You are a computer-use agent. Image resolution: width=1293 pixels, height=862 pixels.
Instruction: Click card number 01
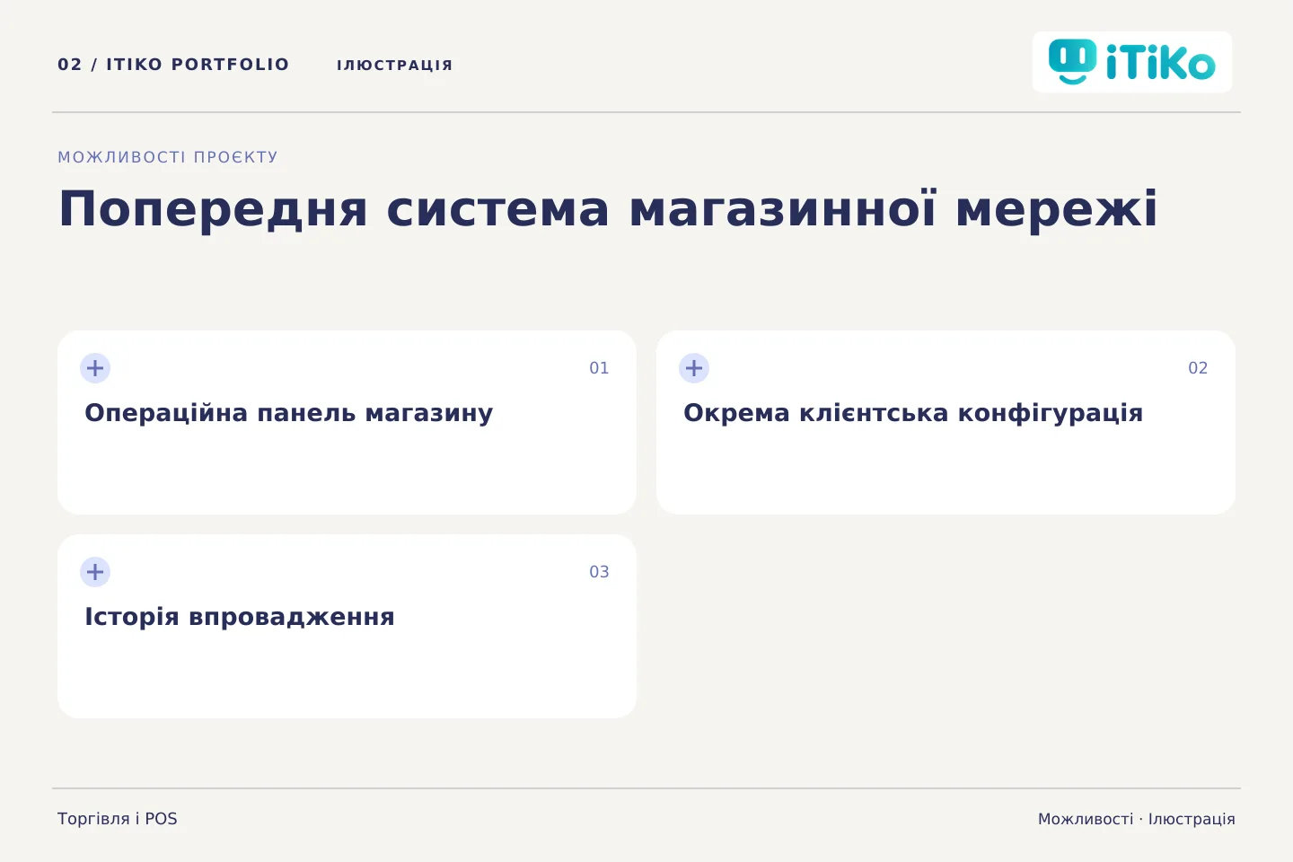[x=599, y=368]
